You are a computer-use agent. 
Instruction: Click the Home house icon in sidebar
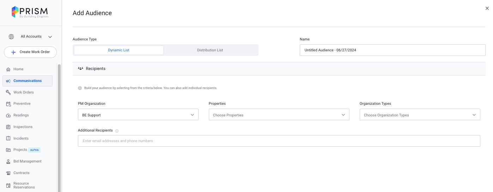coord(8,69)
